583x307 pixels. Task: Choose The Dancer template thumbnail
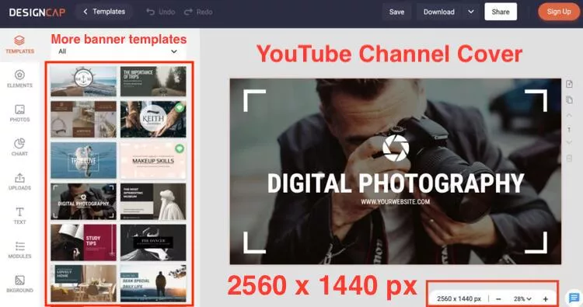pos(153,242)
